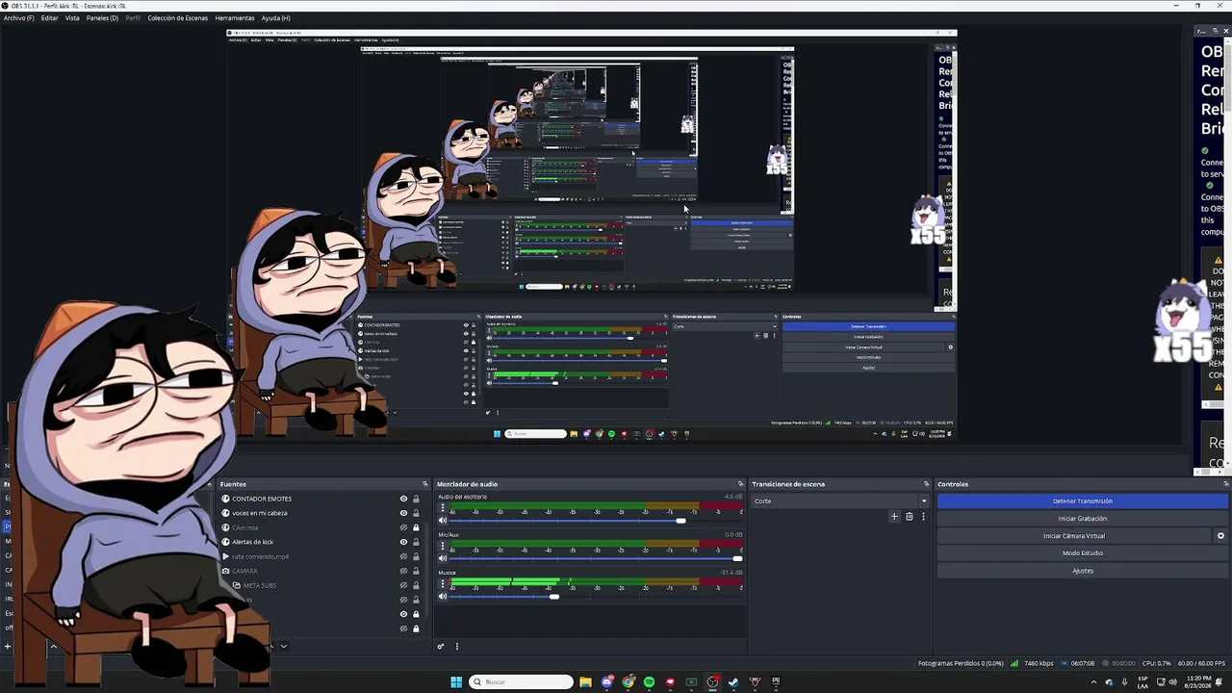The width and height of the screenshot is (1232, 693).
Task: Toggle lock on rata comiendo.mp4 source
Action: pyautogui.click(x=416, y=556)
